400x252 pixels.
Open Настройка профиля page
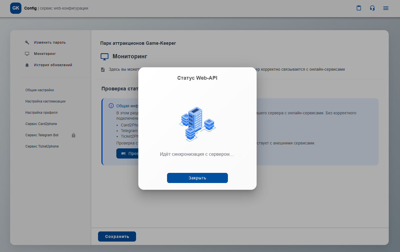click(41, 113)
